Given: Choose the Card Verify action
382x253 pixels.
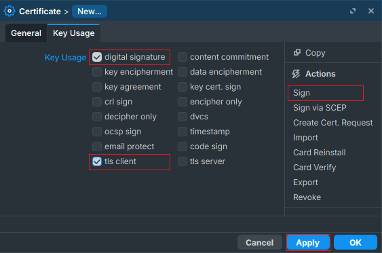Looking at the screenshot, I should 315,168.
